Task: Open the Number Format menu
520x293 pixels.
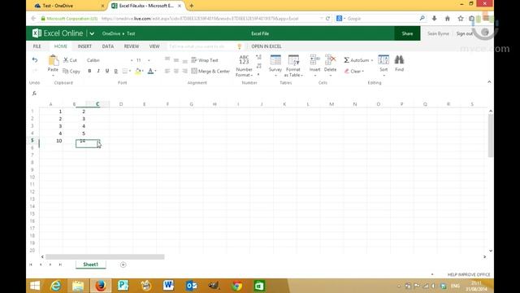Action: click(244, 66)
